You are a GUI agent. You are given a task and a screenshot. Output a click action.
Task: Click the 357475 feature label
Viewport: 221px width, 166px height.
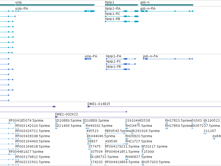[x=94, y=147]
